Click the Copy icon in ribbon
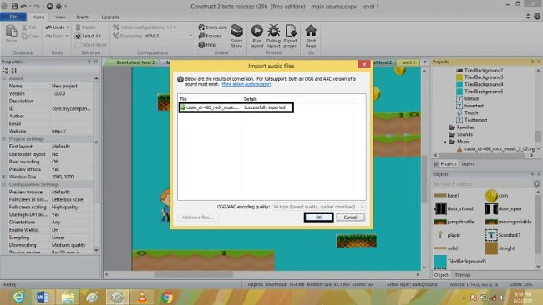 [24, 36]
